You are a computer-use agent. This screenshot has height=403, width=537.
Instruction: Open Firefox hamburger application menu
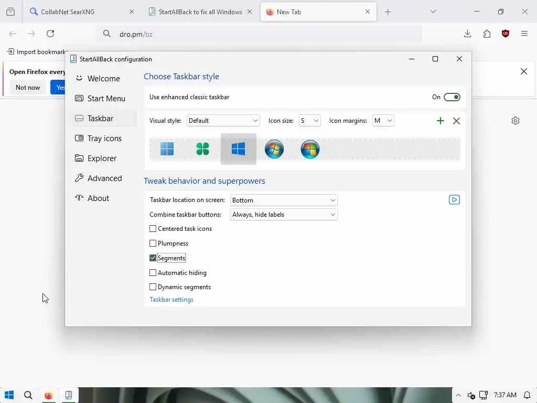[524, 34]
